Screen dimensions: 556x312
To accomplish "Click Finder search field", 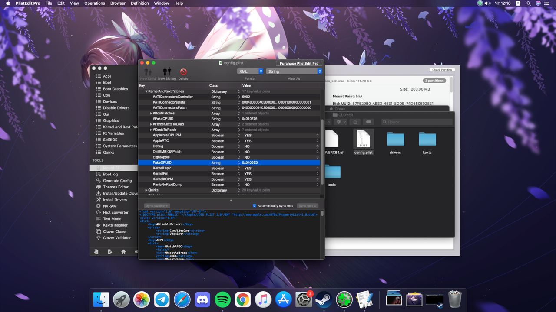I will (417, 122).
